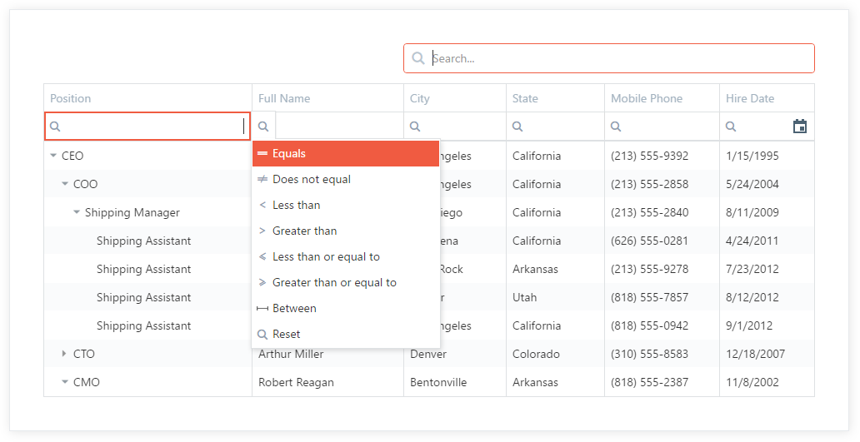This screenshot has height=442, width=860.
Task: Select the CTO row label
Action: [x=84, y=354]
